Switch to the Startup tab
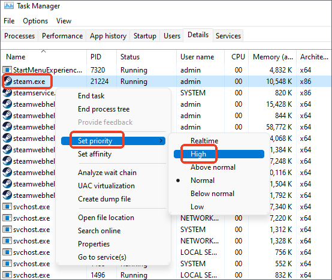 144,35
